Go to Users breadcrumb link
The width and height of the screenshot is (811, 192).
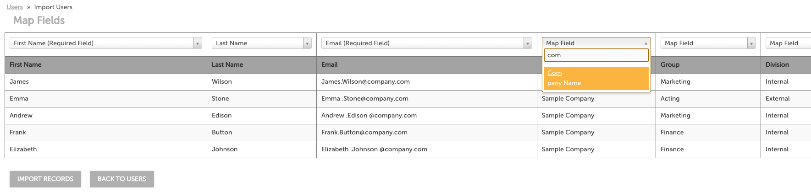[x=15, y=7]
